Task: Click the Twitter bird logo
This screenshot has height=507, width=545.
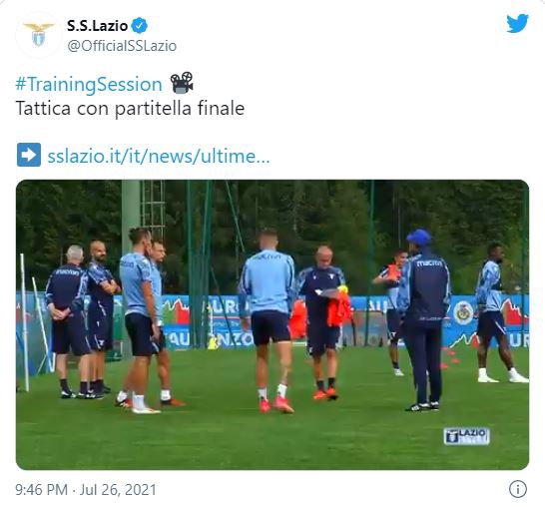Action: (517, 24)
